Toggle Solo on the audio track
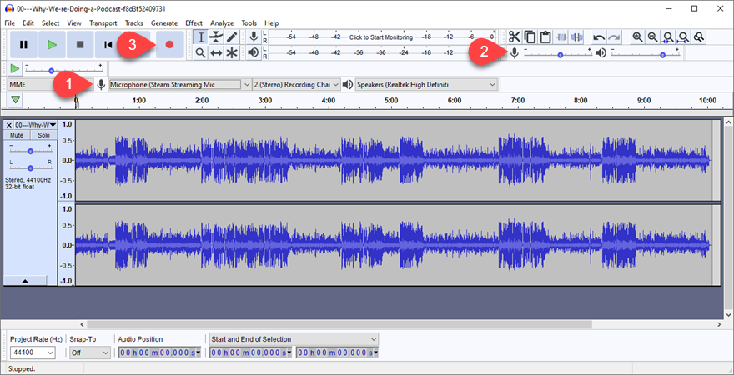Image resolution: width=734 pixels, height=375 pixels. 43,135
